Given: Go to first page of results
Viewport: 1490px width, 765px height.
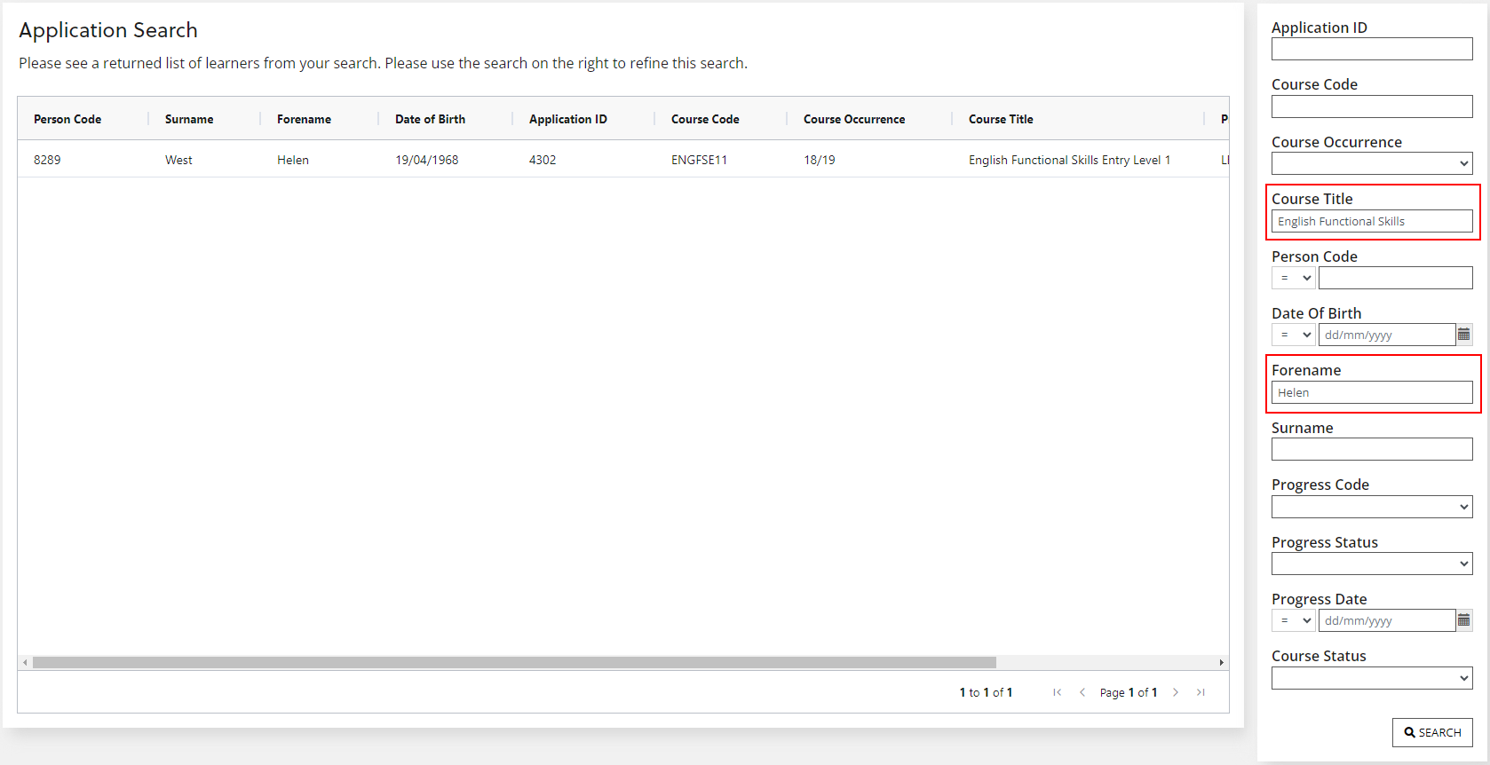Looking at the screenshot, I should click(1057, 692).
